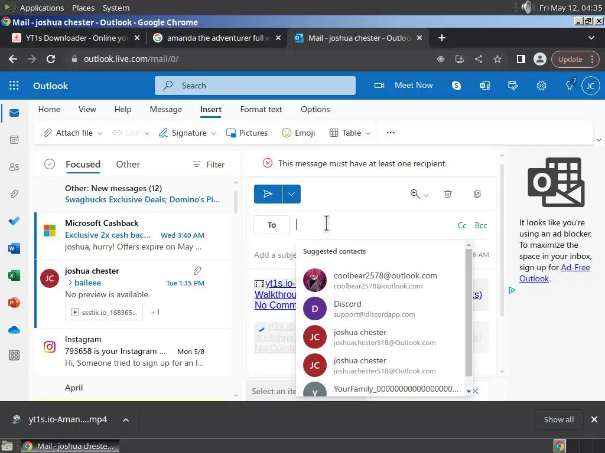Click the To recipients button
The width and height of the screenshot is (605, 453).
tap(272, 225)
